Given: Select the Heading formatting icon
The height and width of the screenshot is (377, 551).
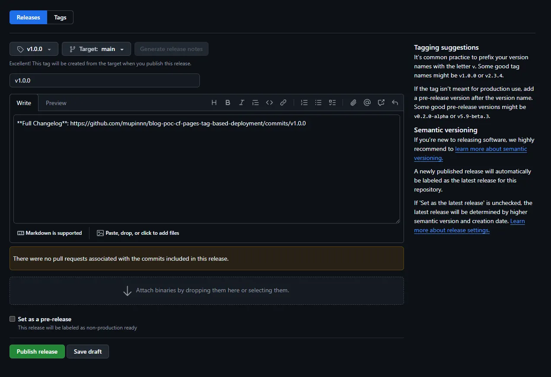Looking at the screenshot, I should click(x=214, y=102).
